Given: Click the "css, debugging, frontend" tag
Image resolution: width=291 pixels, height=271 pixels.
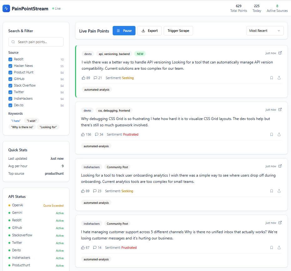Looking at the screenshot, I should pos(114,110).
